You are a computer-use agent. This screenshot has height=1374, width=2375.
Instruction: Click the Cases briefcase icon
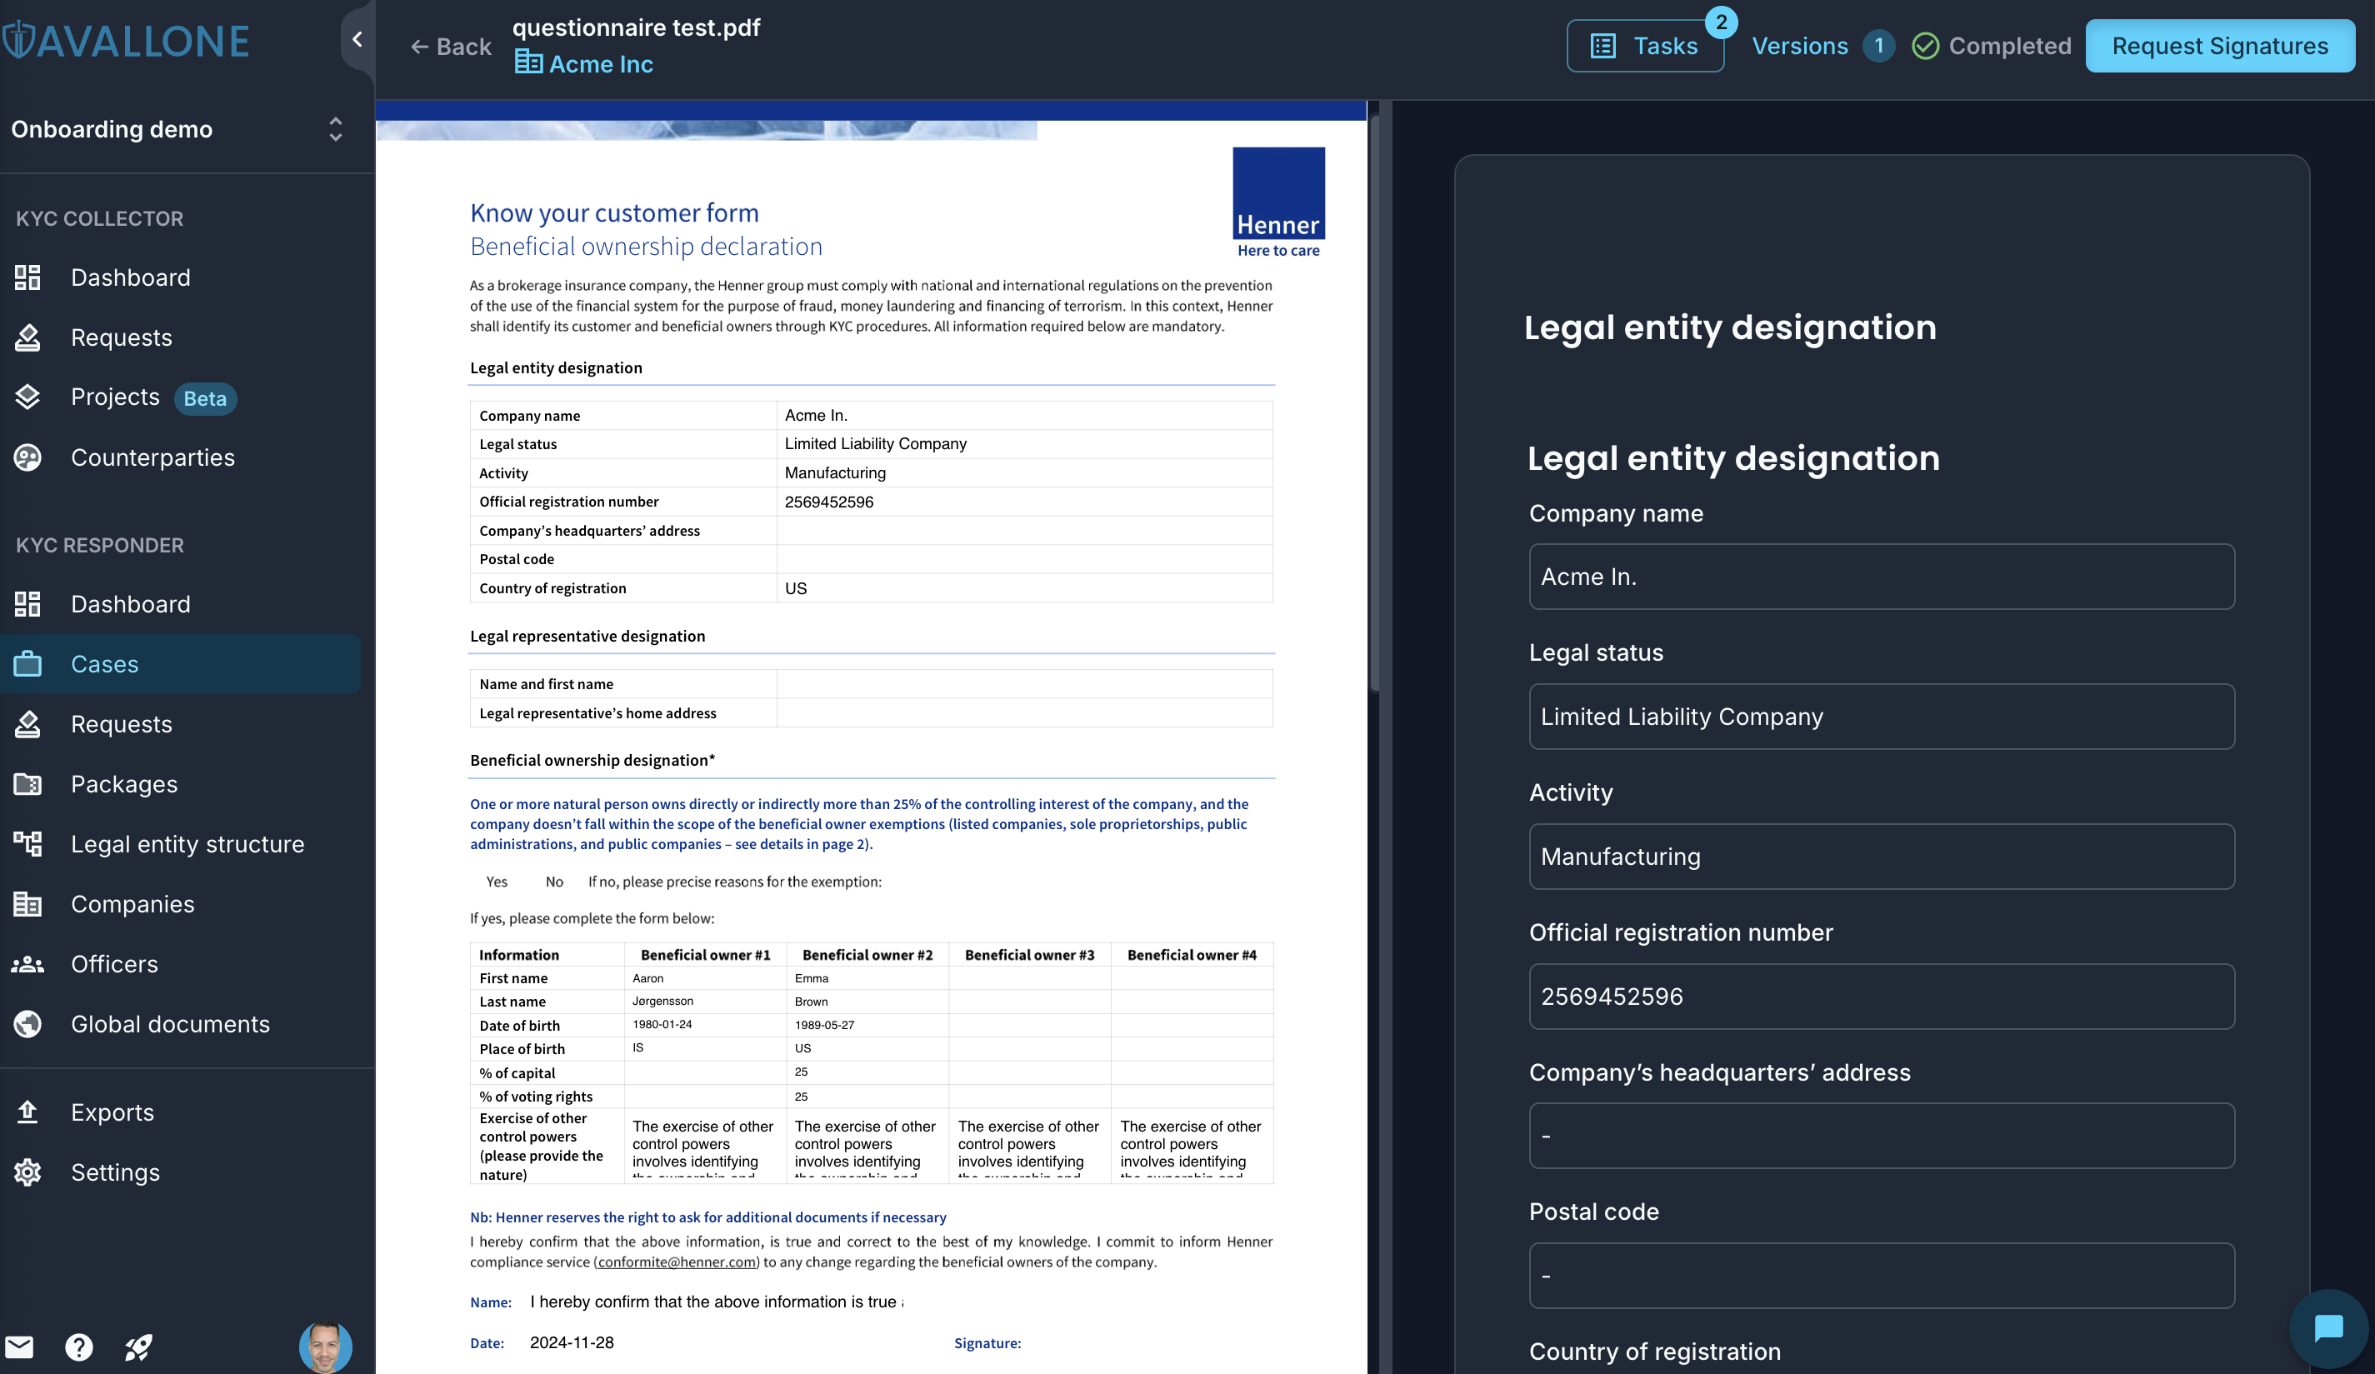(x=27, y=664)
